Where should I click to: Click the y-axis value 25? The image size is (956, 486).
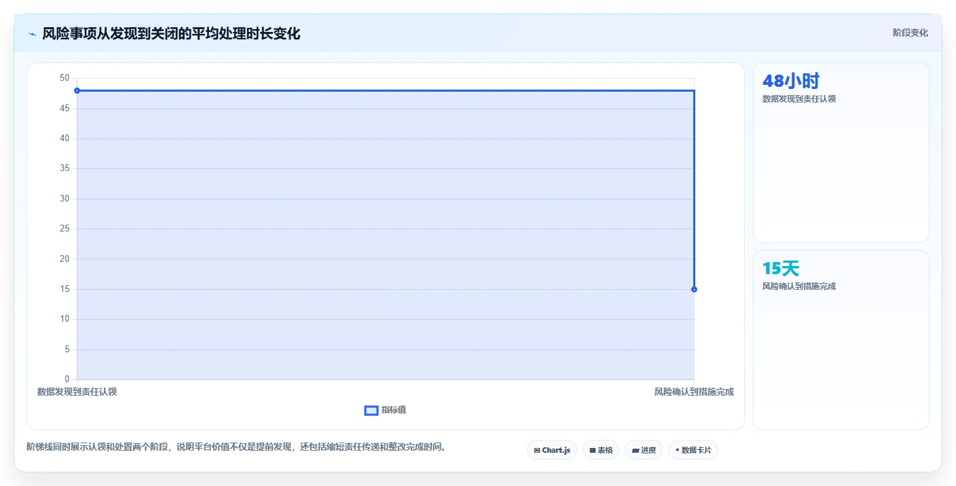pyautogui.click(x=65, y=229)
